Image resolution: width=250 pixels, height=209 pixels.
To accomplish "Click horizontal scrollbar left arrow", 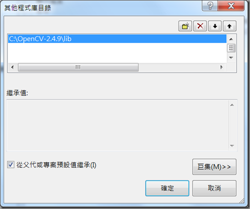I will (x=12, y=67).
